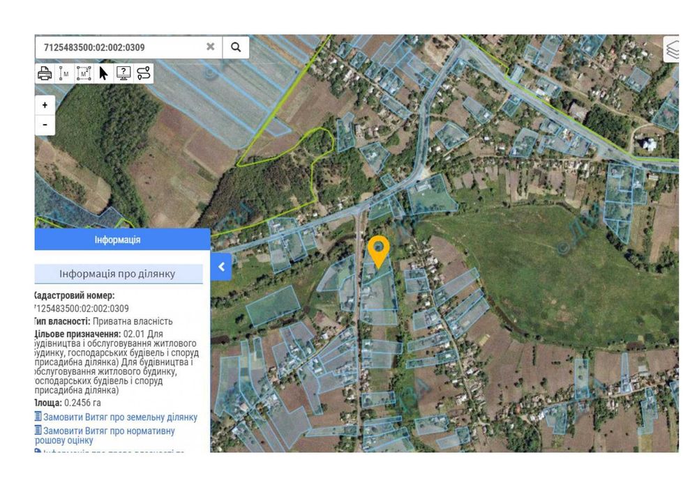Click cadastral number 7125483500:02:002:0309 in the panel

(x=82, y=309)
